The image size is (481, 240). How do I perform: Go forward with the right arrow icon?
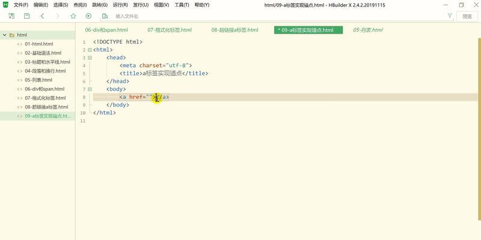[x=58, y=16]
